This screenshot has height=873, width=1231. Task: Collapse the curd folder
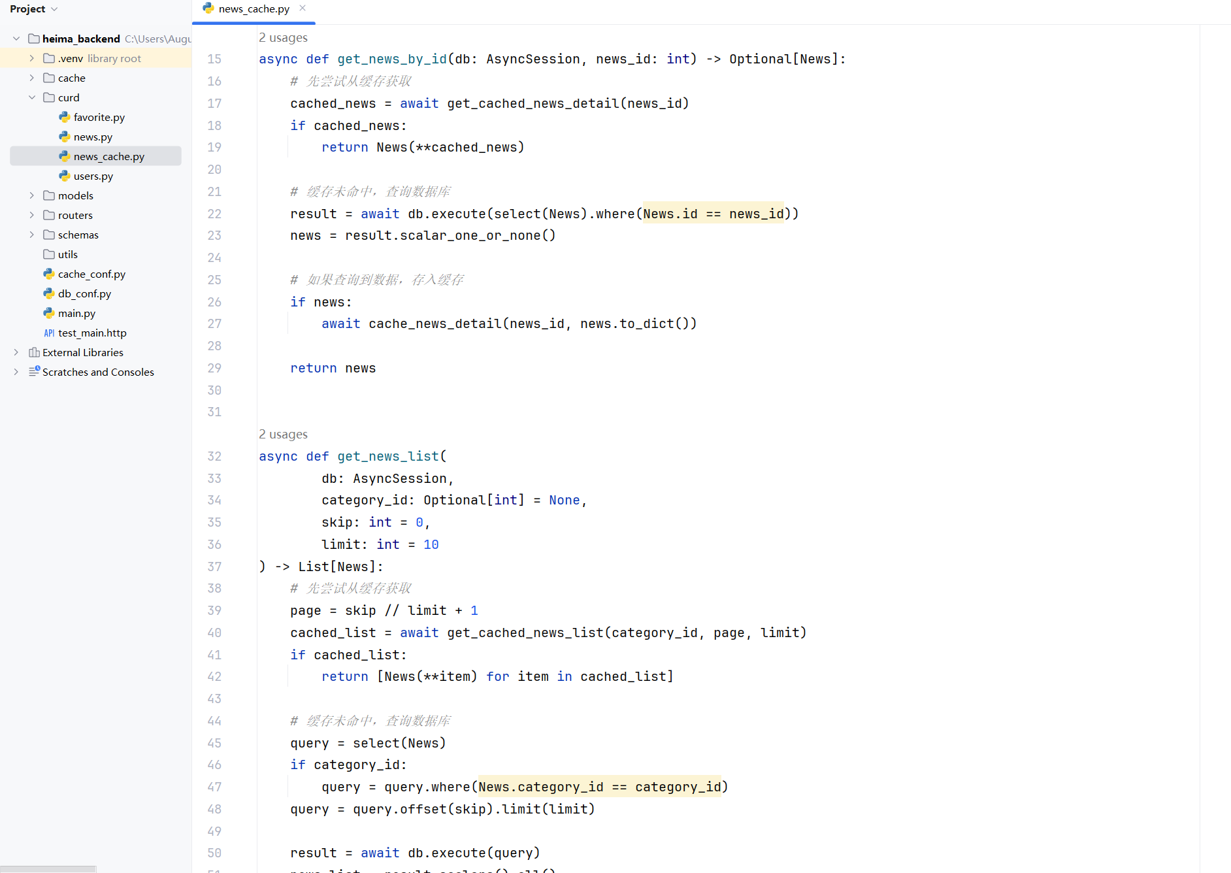31,97
